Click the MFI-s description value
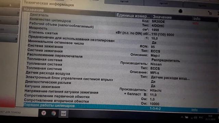The width and height of the screenshot is (219, 123). (x=155, y=73)
